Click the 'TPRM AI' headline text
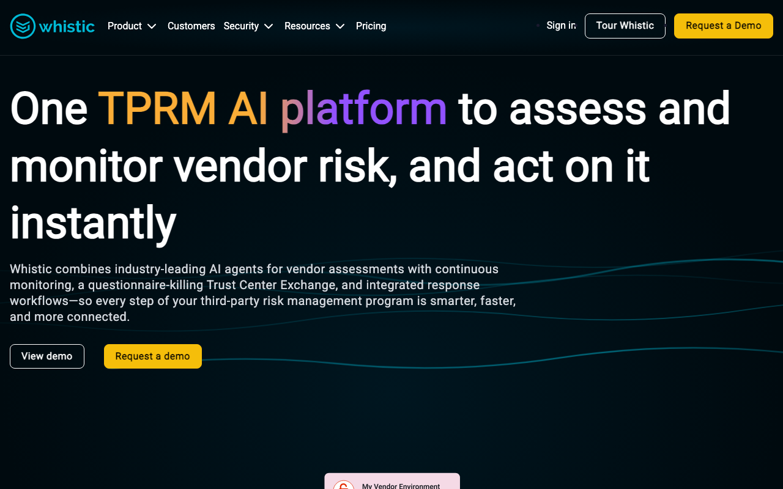This screenshot has width=783, height=489. pyautogui.click(x=183, y=109)
